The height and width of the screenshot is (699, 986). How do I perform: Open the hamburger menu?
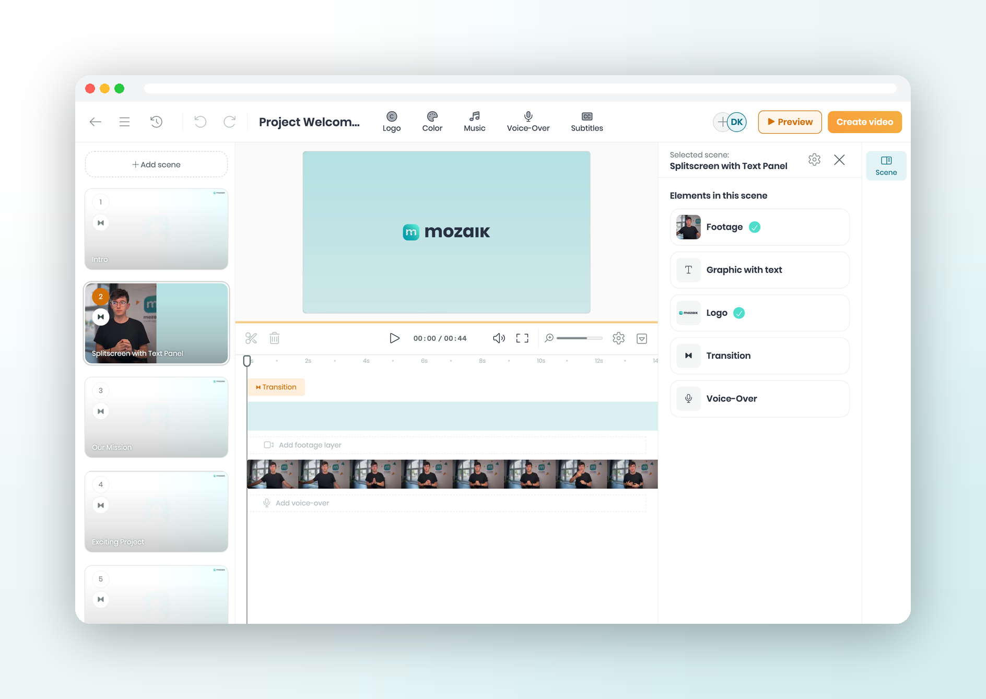pyautogui.click(x=124, y=122)
